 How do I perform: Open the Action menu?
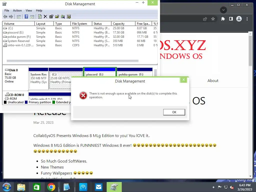17,10
